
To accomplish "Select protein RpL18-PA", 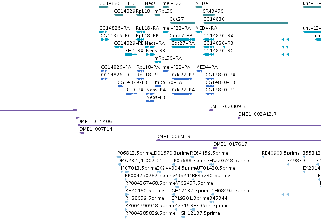I will 148,67.
